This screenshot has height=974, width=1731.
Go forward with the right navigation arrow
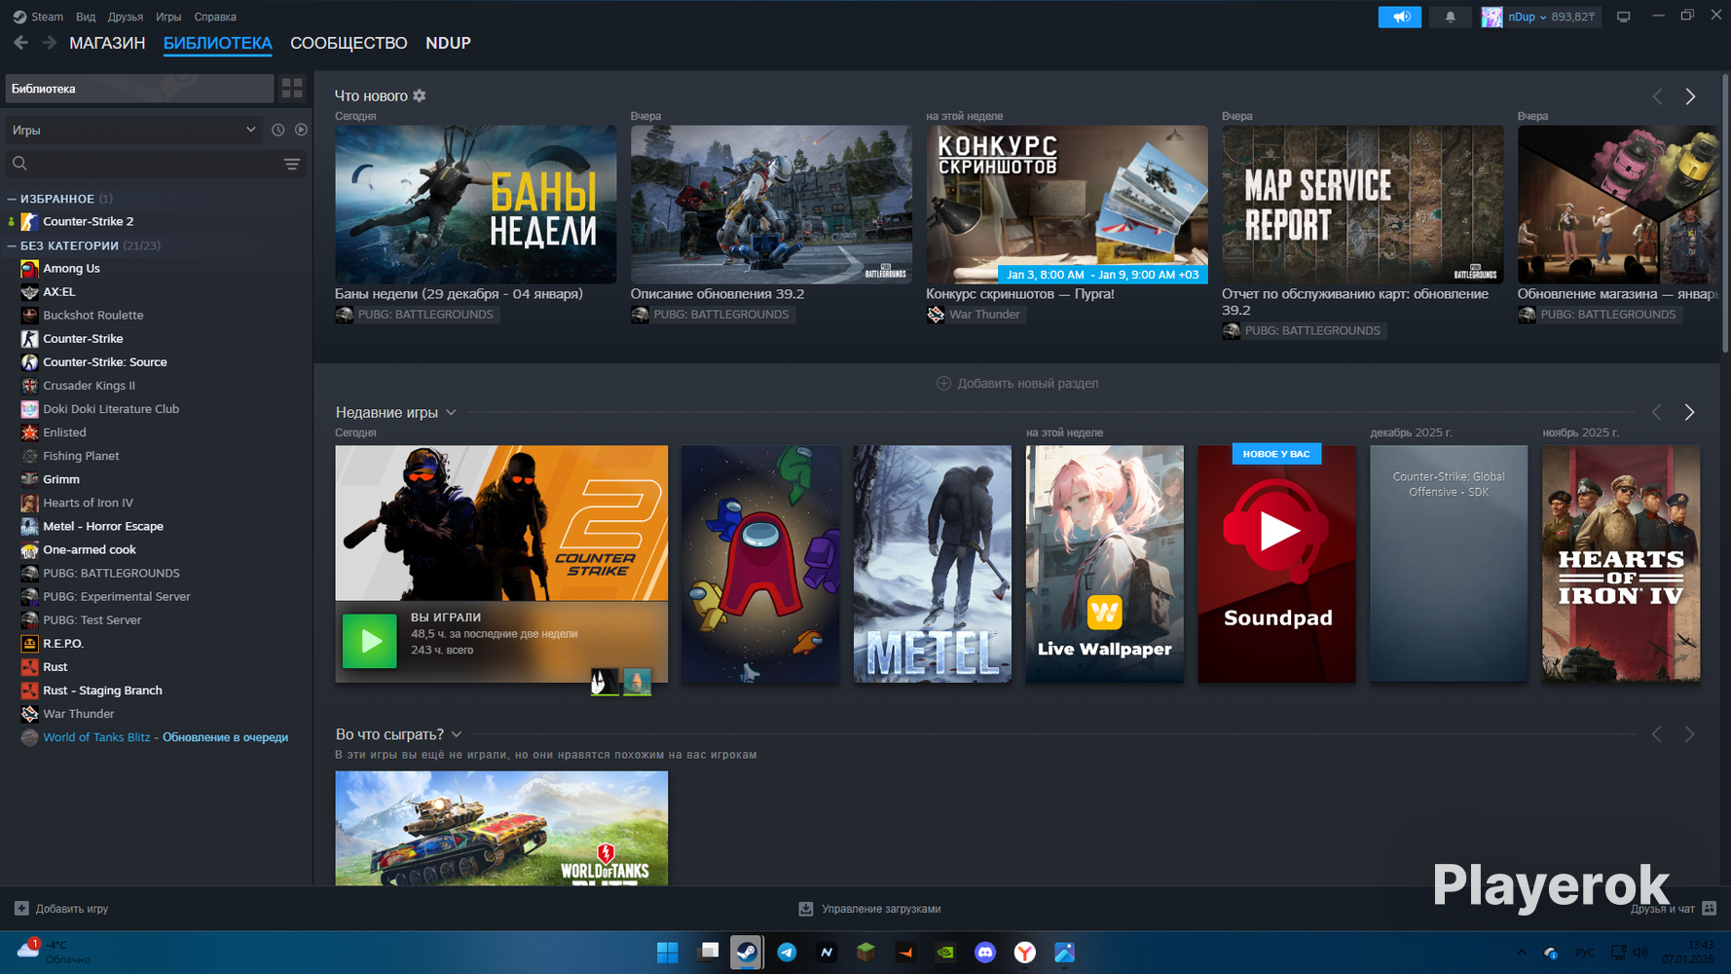pos(50,43)
